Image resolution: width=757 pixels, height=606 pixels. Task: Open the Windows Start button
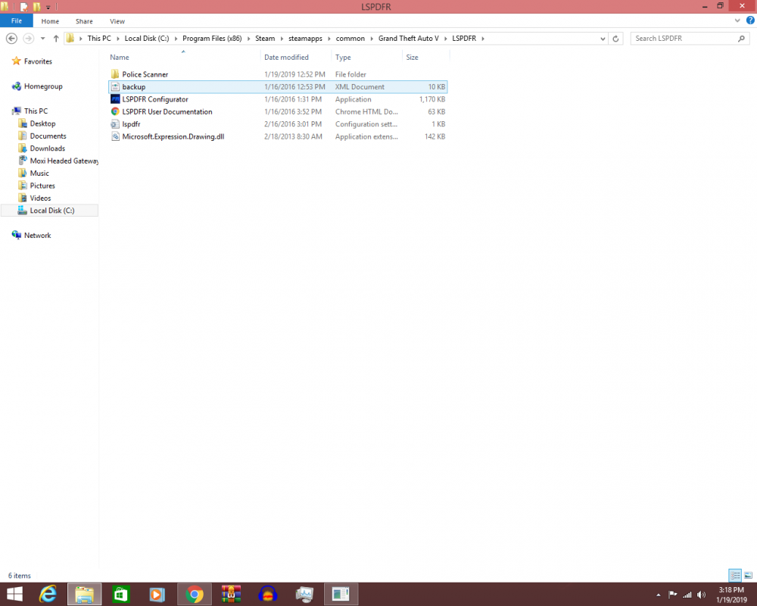(x=14, y=594)
